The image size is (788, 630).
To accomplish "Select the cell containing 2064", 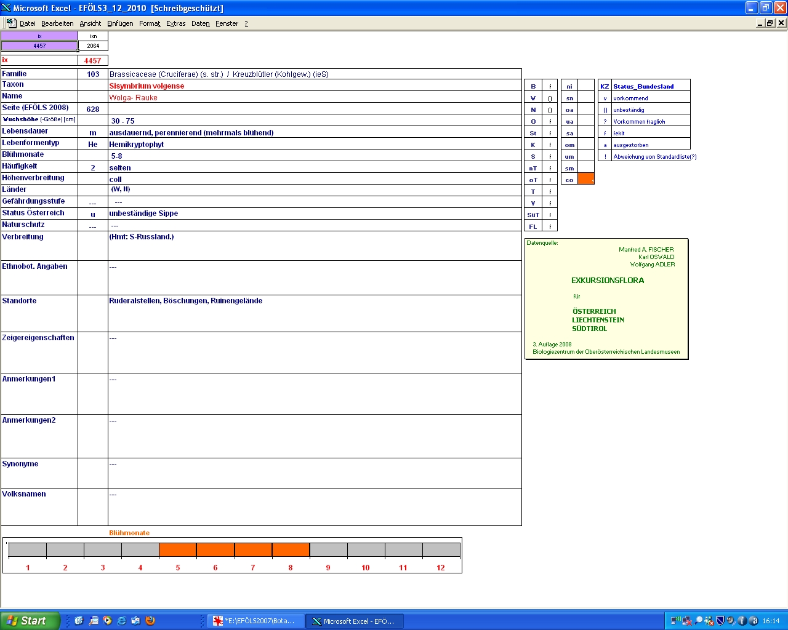I will (x=93, y=46).
